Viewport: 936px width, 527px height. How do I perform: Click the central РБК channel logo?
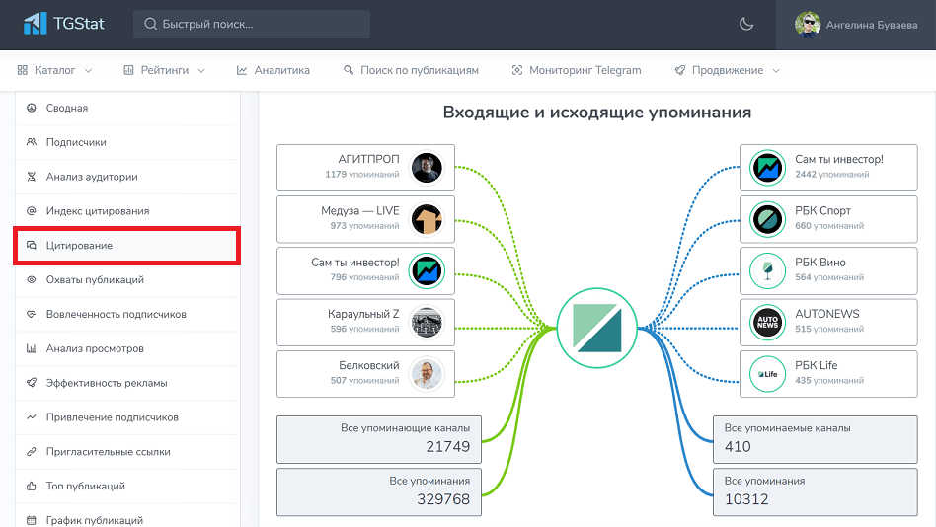[x=597, y=328]
